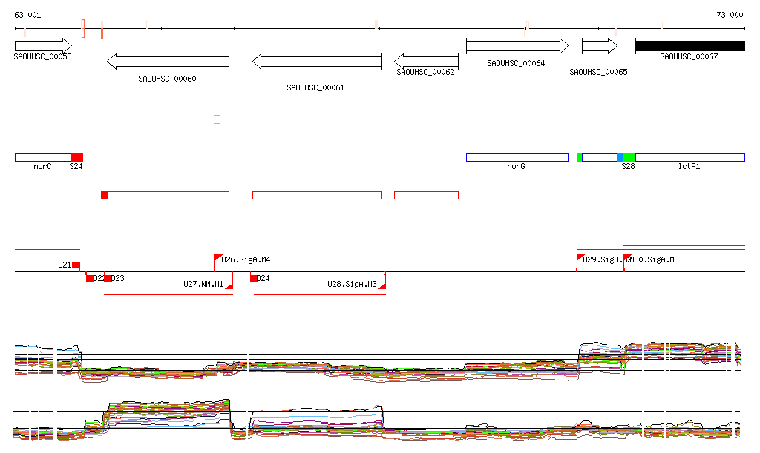
Task: Click the U26.SigA.M4 label text
Action: [x=246, y=260]
